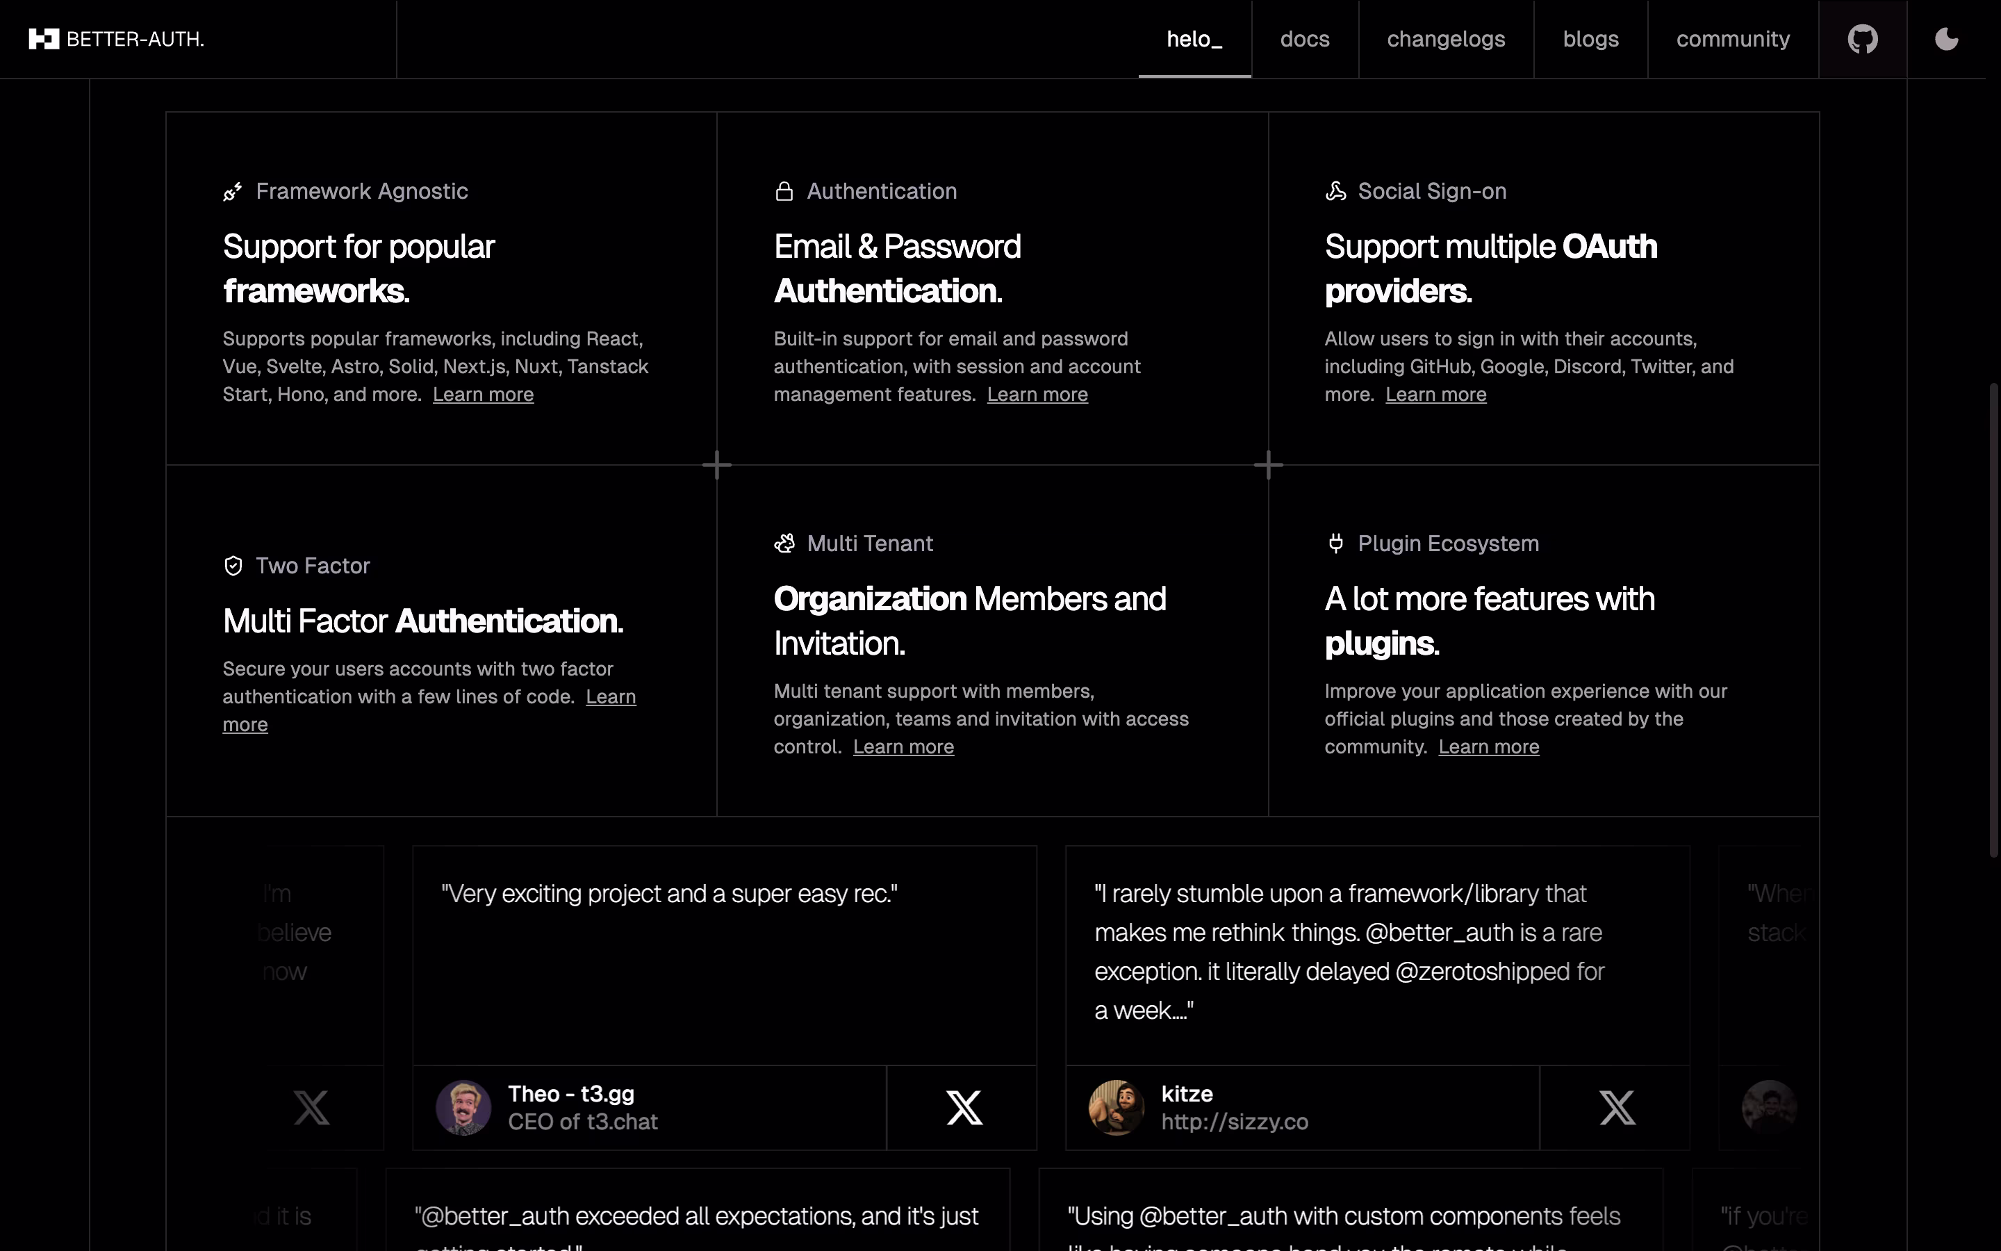The width and height of the screenshot is (2001, 1251).
Task: Follow Learn more under Framework Agnostic
Action: point(483,395)
